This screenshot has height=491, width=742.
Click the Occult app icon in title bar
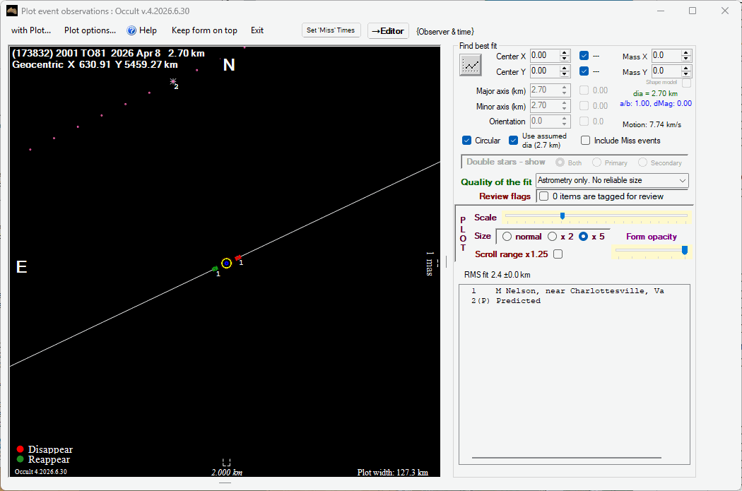[x=12, y=11]
